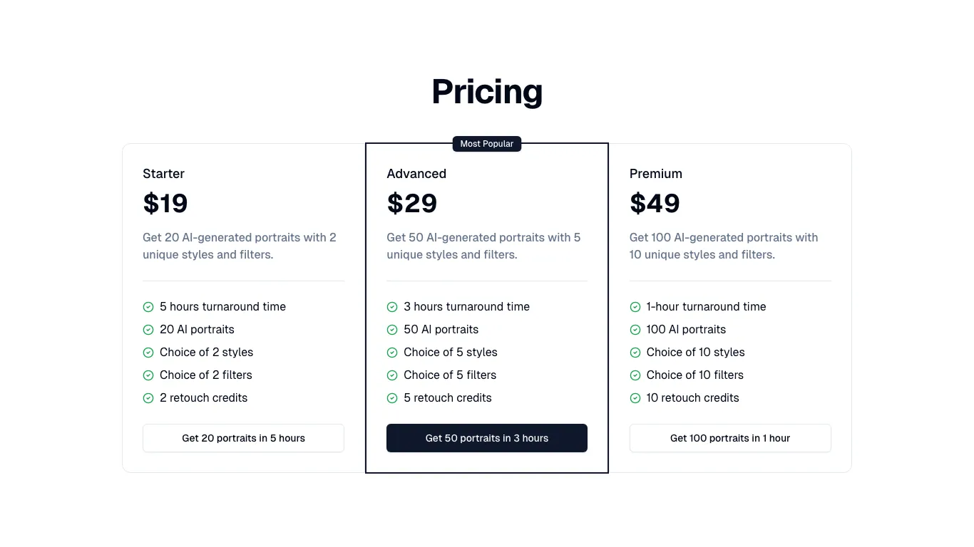Viewport: 974px width, 547px height.
Task: Click the checkmark beside 'Choice of 5 filters'
Action: click(392, 375)
